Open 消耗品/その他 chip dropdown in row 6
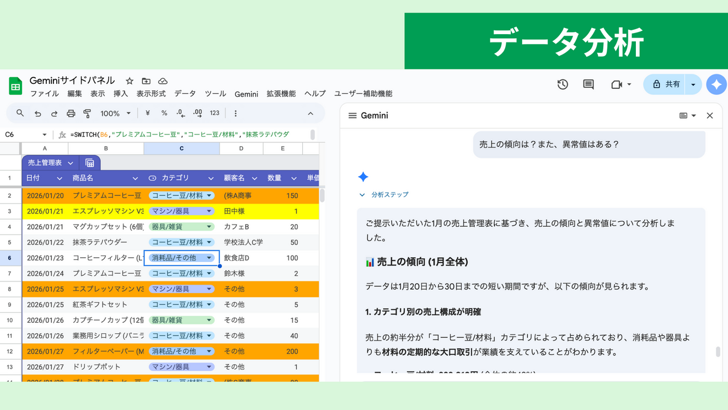This screenshot has height=410, width=728. click(x=210, y=258)
